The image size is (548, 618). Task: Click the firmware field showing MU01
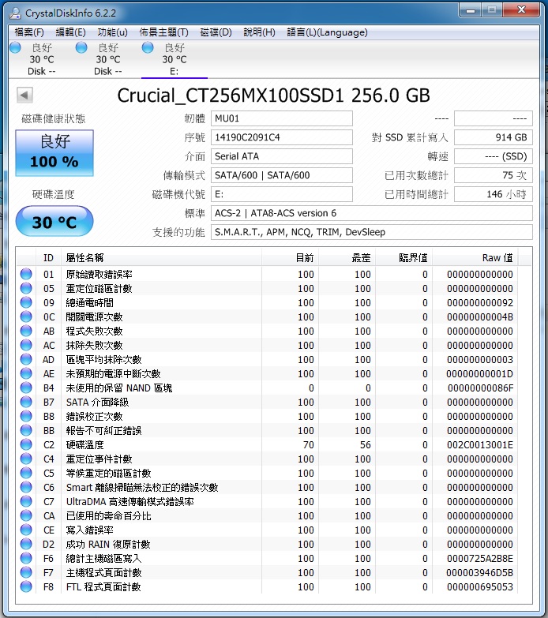point(281,118)
